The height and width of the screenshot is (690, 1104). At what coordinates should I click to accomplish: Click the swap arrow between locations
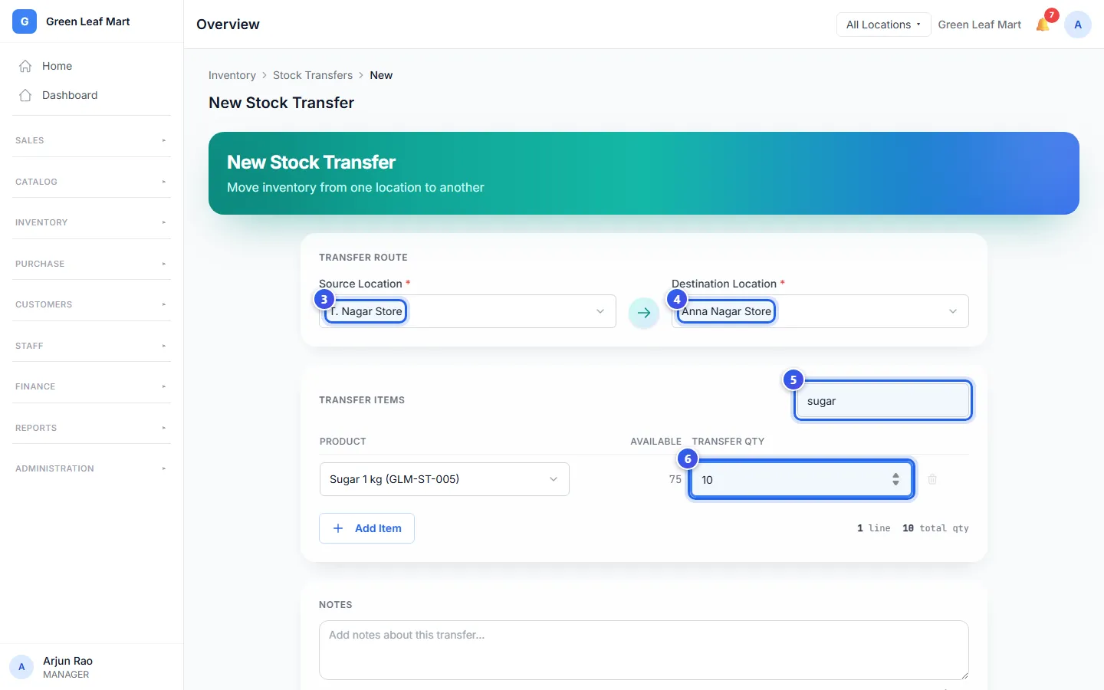[x=644, y=313]
